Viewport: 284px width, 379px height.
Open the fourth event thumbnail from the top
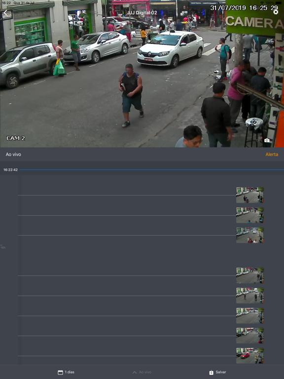click(x=250, y=275)
